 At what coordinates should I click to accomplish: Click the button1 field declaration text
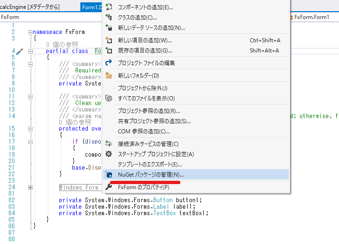(x=130, y=200)
